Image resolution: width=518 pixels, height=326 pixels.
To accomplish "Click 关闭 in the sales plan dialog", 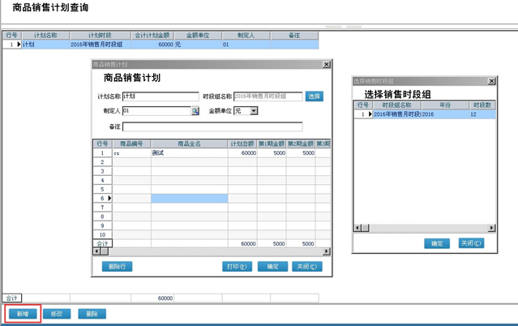I will click(308, 266).
